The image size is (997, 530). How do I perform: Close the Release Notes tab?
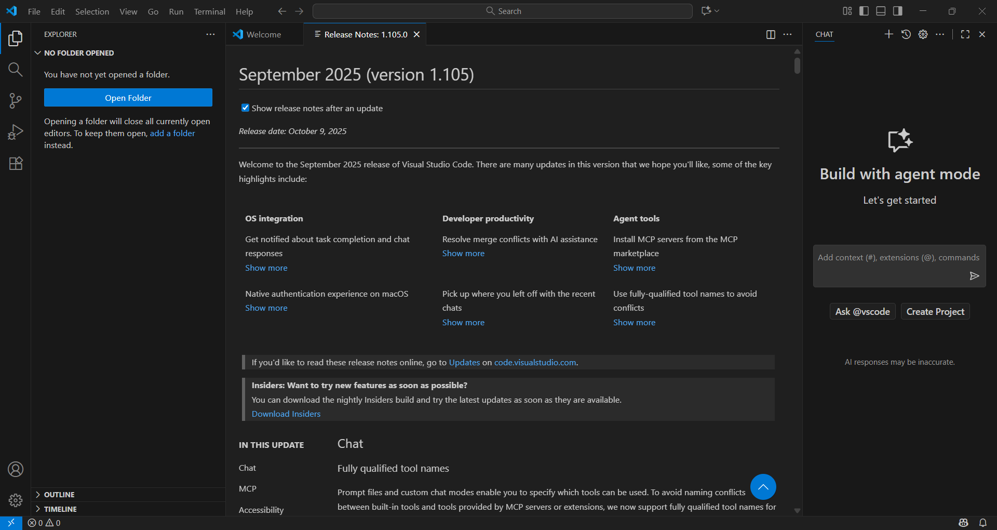tap(416, 34)
